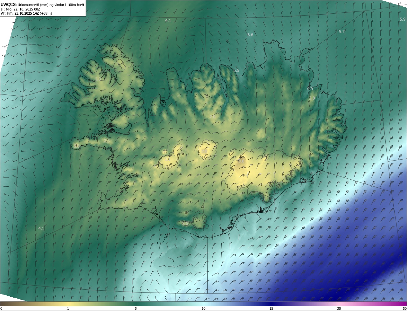Click the initial time line "IT: Mið. 22. 10. 2025 00Z"
The height and width of the screenshot is (311, 407).
tap(20, 9)
